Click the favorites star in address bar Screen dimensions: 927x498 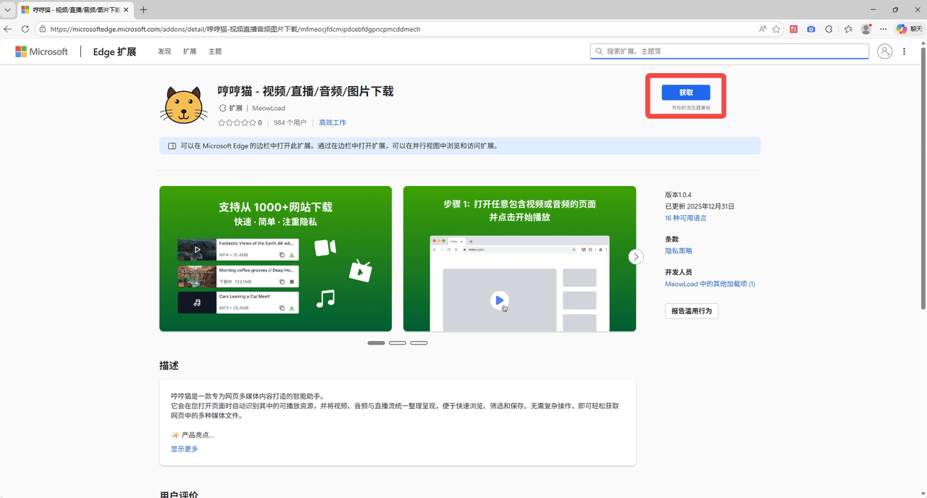point(776,29)
